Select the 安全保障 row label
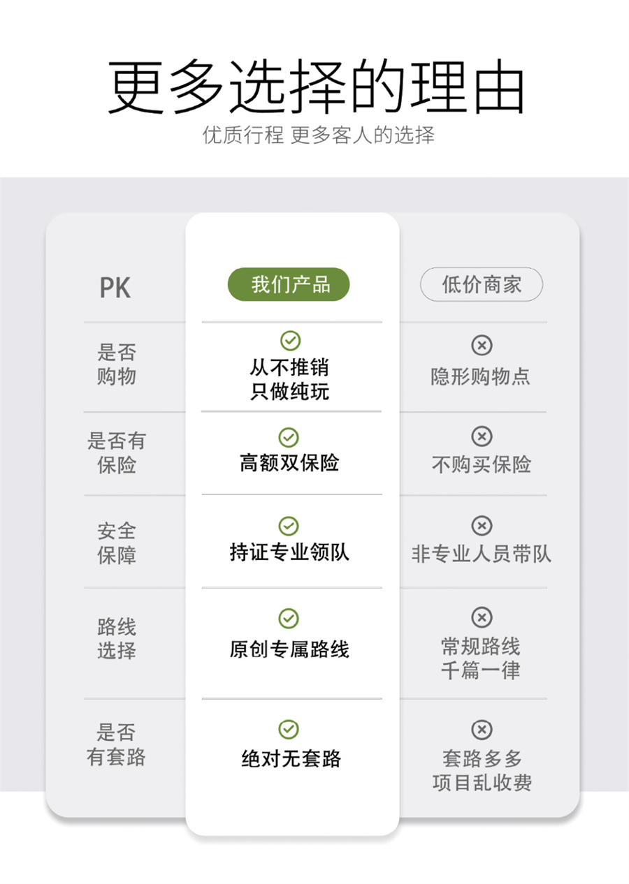 coord(117,543)
